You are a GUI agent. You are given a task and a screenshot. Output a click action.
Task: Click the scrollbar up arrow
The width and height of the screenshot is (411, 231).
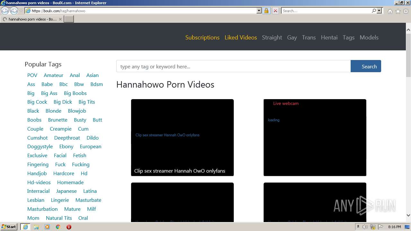(408, 30)
